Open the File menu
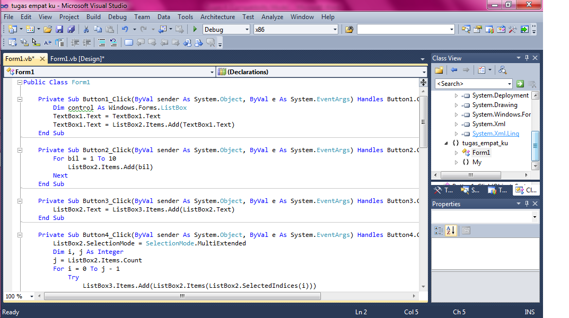Image resolution: width=569 pixels, height=318 pixels. click(x=8, y=17)
